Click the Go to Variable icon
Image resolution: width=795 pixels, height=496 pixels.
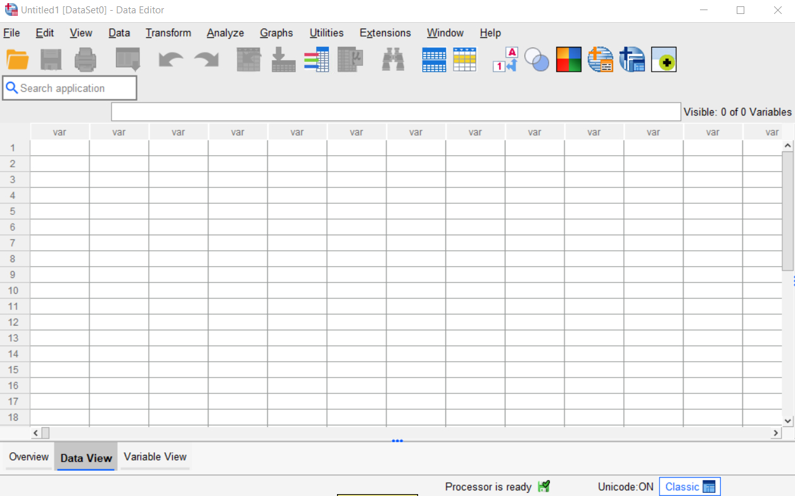283,60
